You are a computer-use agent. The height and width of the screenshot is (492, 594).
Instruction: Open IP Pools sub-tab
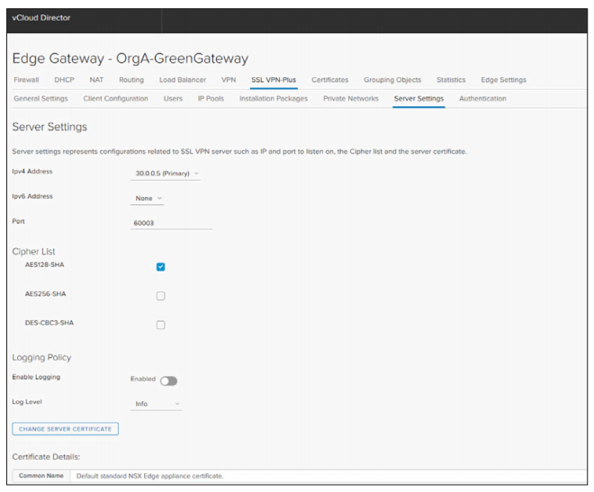click(211, 98)
